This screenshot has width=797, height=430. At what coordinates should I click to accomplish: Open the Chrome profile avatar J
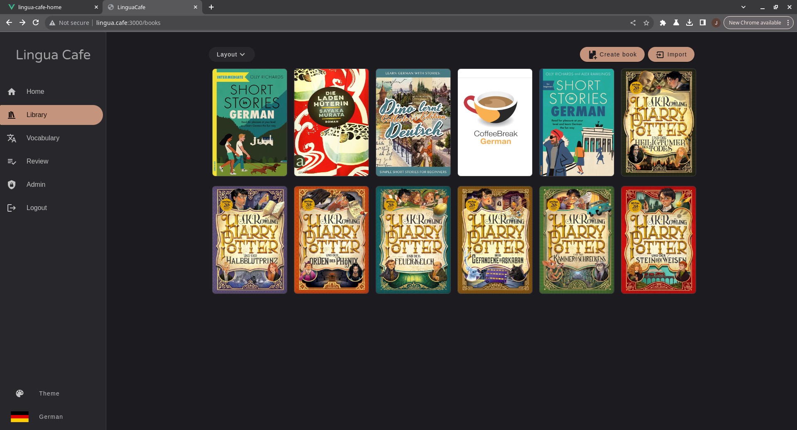(x=716, y=23)
